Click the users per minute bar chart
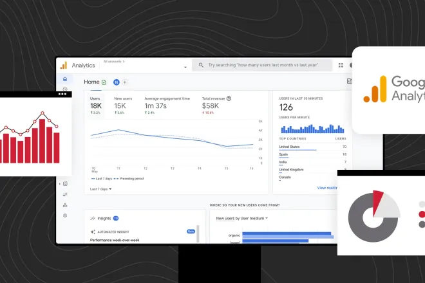 312,129
